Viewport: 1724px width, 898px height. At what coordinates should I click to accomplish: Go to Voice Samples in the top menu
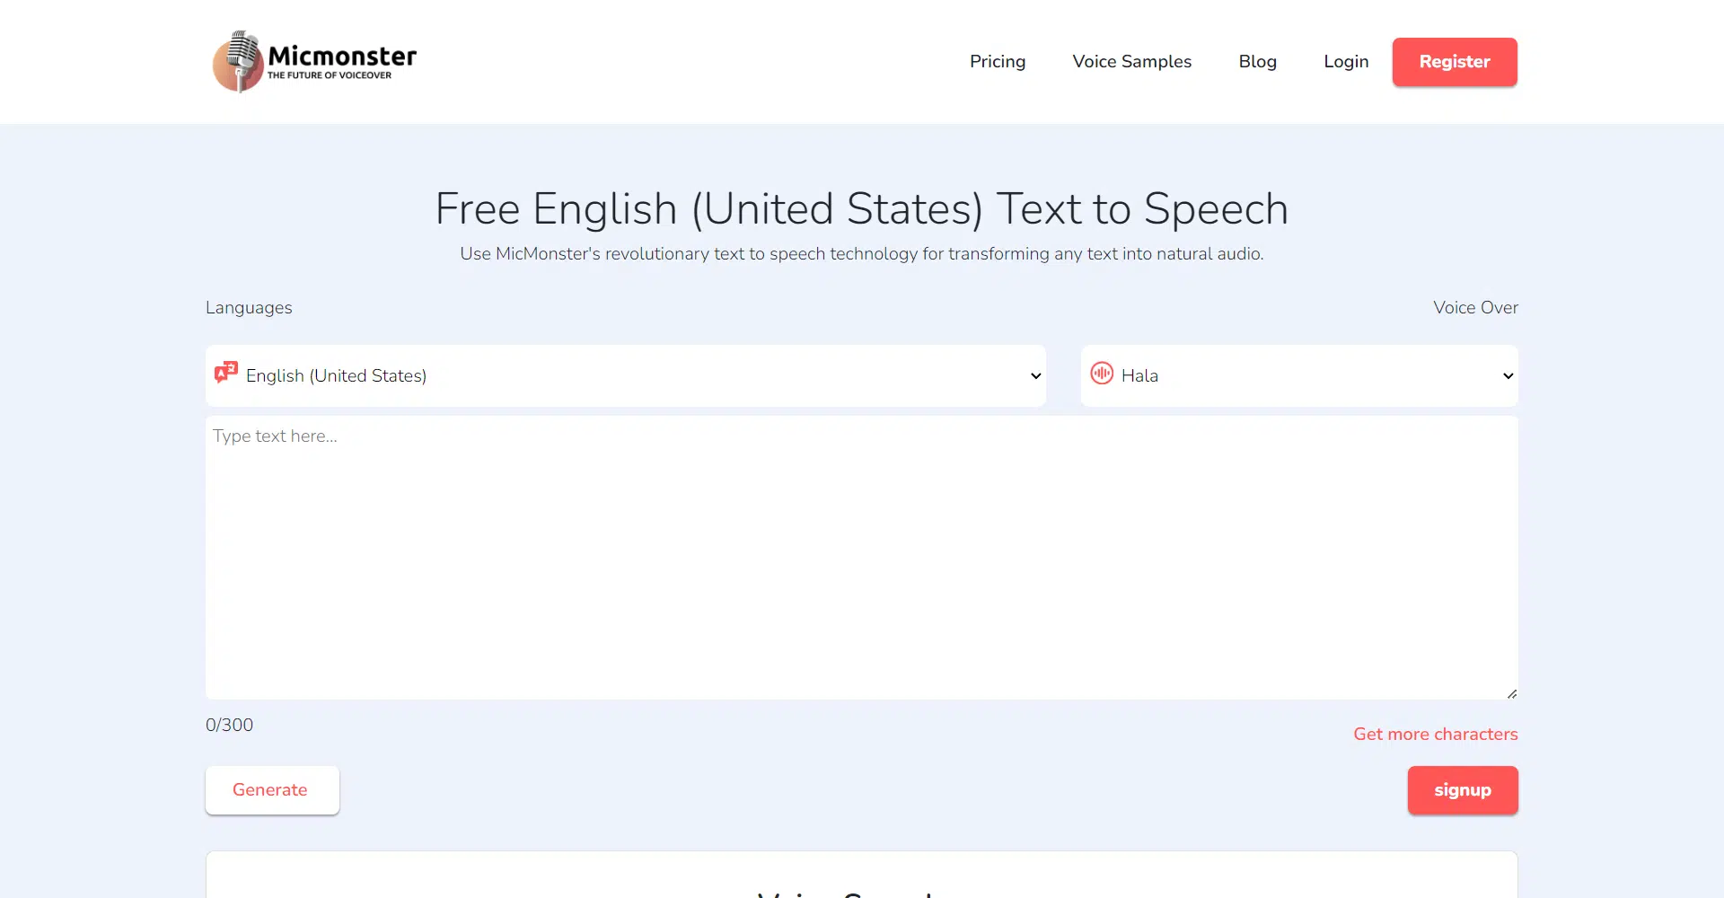[1131, 61]
